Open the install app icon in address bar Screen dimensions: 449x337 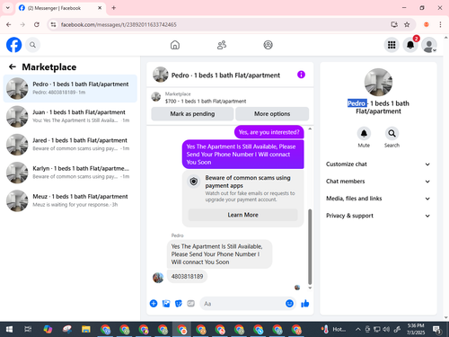394,24
